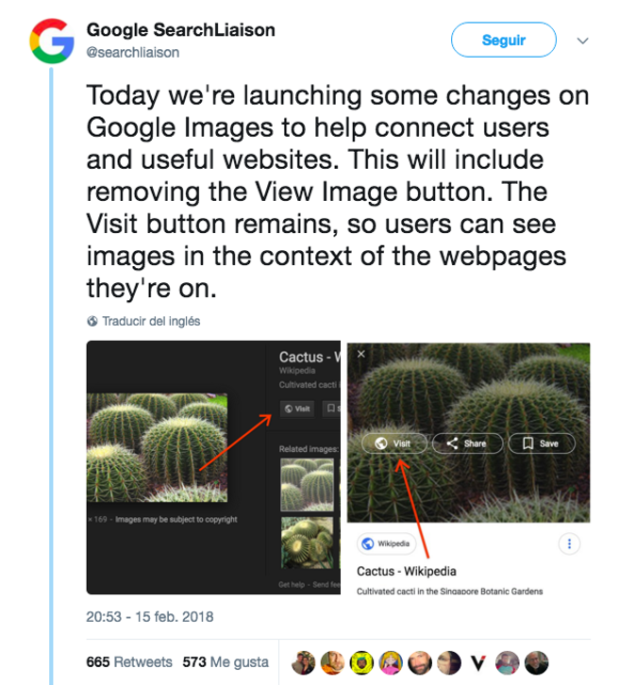This screenshot has width=619, height=685.
Task: Select the second related cactus thumbnail
Action: coord(307,543)
